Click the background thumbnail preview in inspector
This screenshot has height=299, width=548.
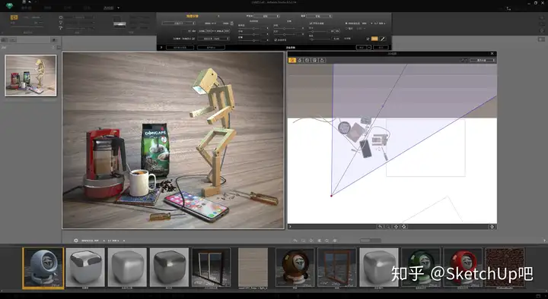(119, 24)
